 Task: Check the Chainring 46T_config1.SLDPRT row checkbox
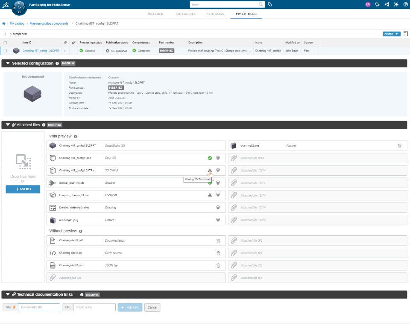click(x=5, y=51)
